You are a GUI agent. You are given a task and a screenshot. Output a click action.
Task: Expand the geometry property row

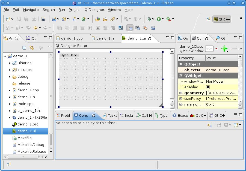click(x=181, y=93)
